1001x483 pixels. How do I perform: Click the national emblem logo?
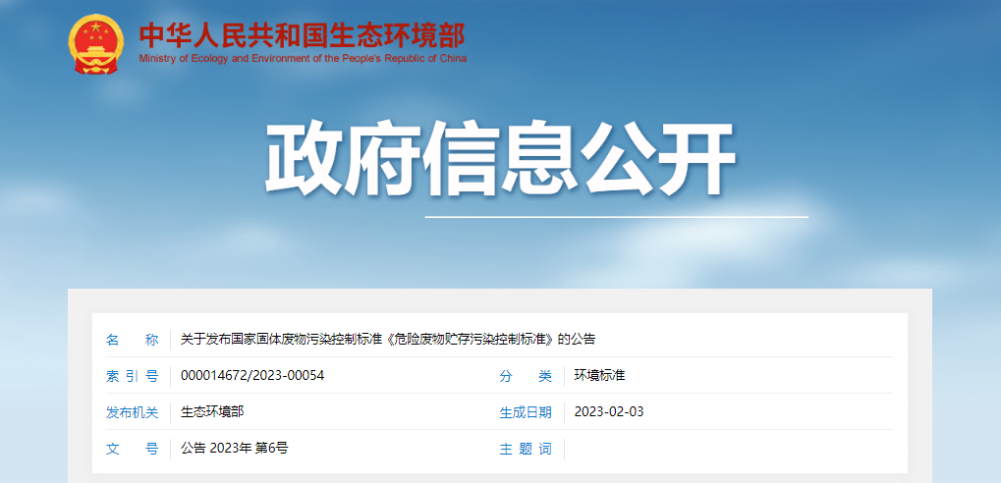coord(95,43)
